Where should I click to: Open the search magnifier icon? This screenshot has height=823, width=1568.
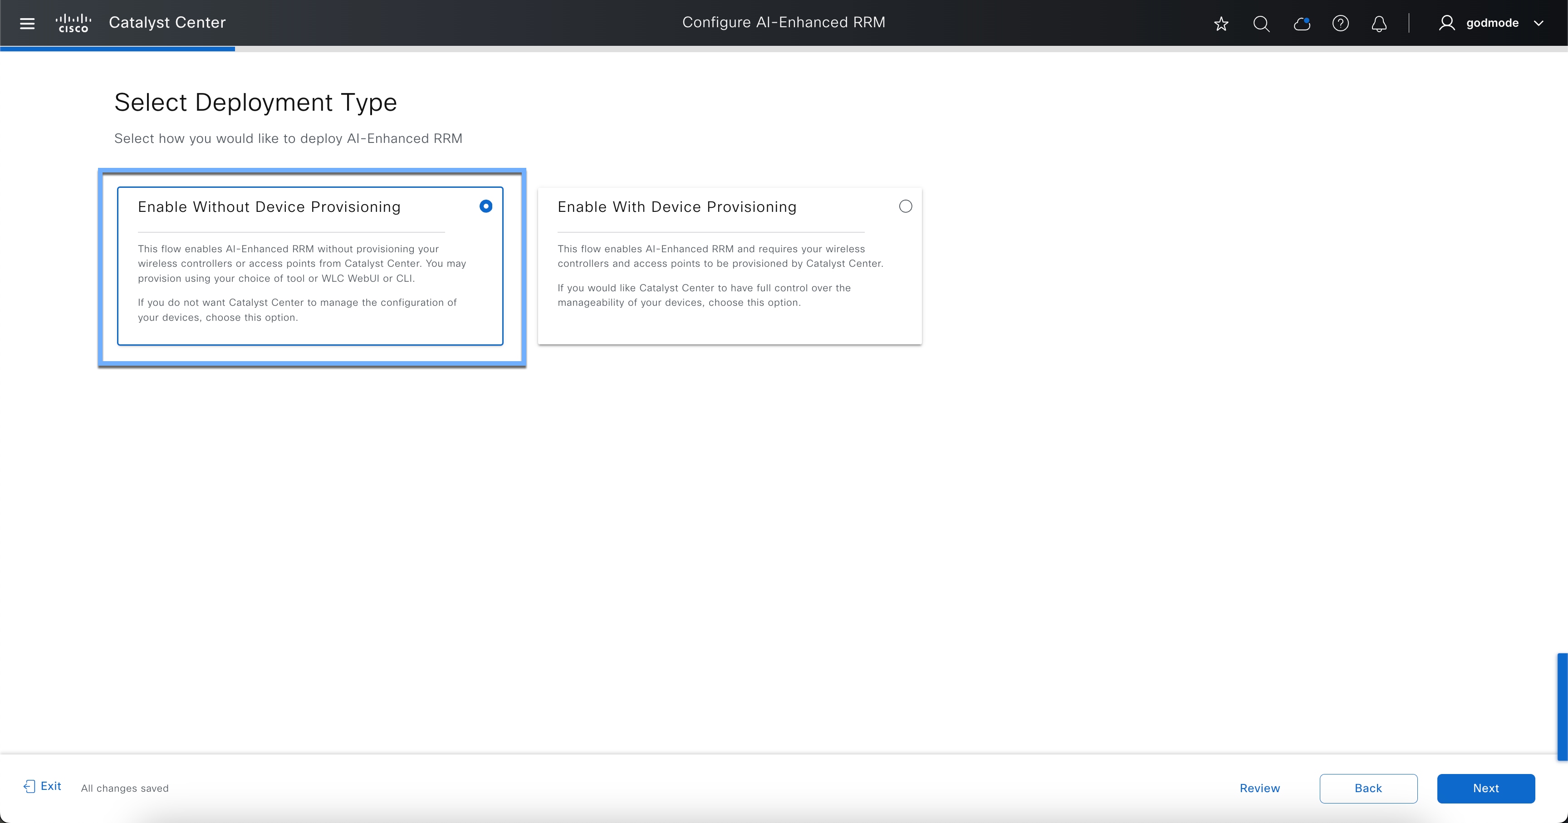(x=1261, y=24)
